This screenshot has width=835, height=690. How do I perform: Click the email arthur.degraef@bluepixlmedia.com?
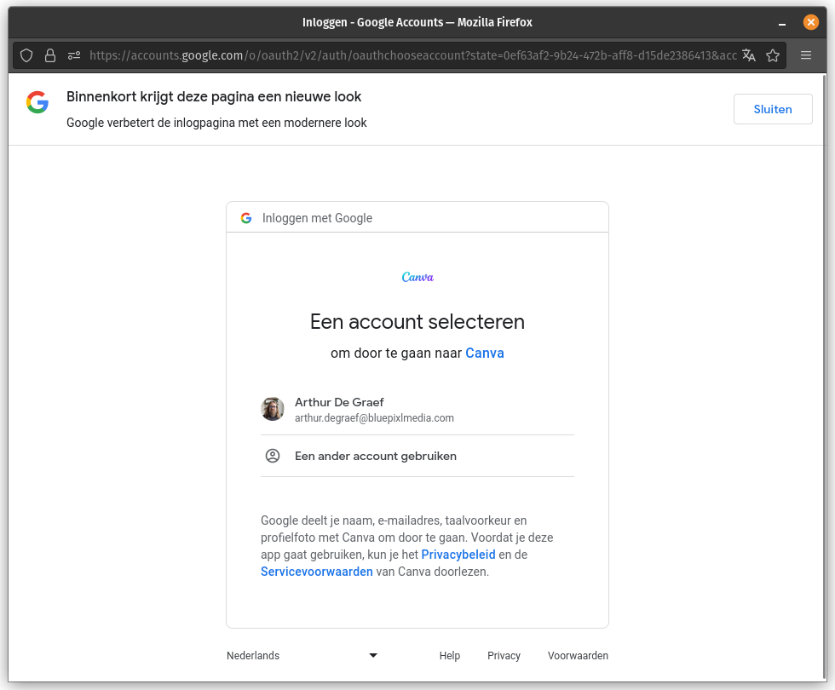click(374, 418)
